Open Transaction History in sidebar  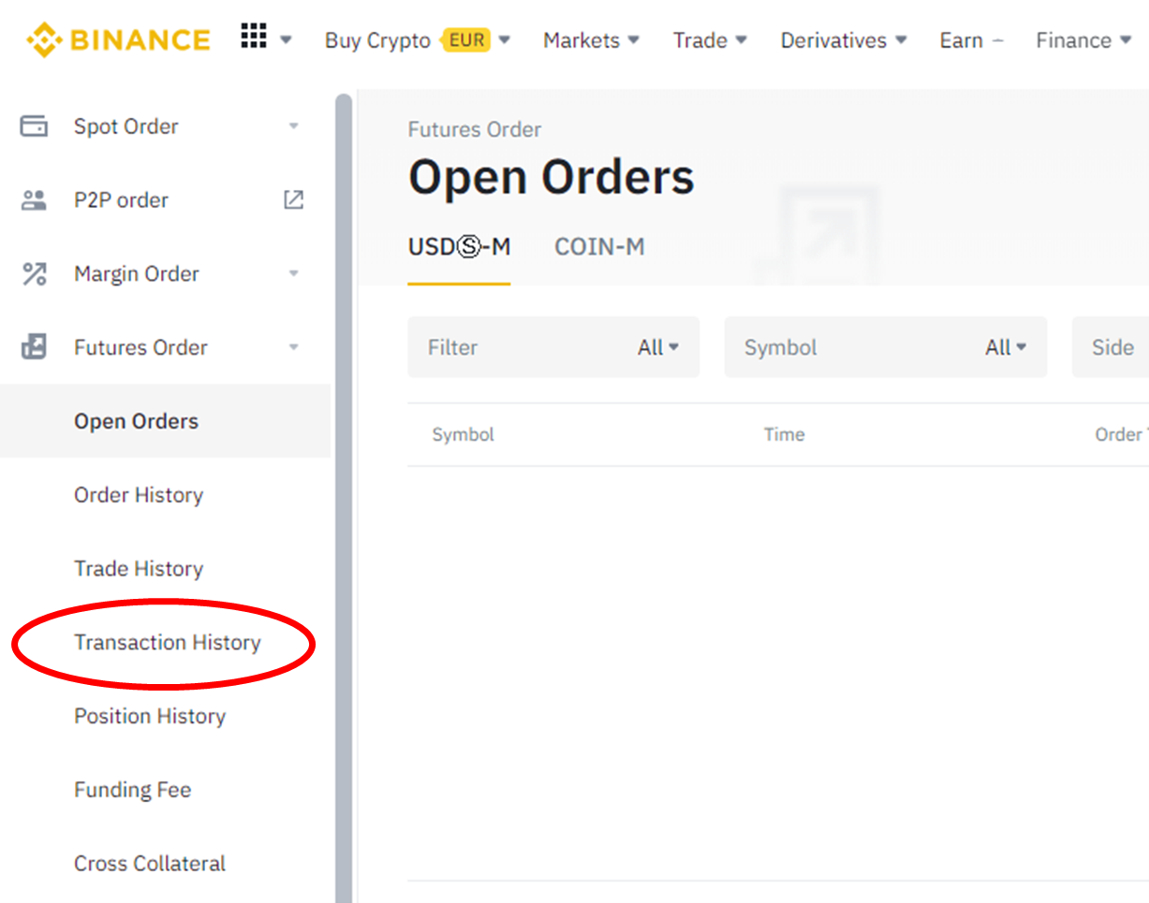click(x=168, y=643)
